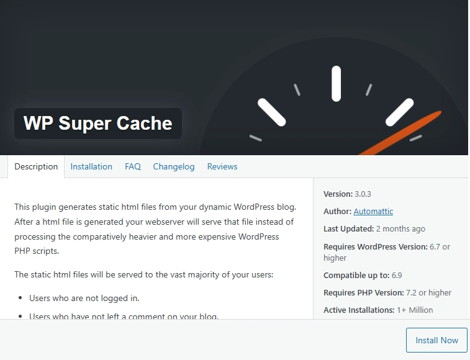The height and width of the screenshot is (360, 470).
Task: Click the Compatible up to: 6.9 line
Action: (x=363, y=275)
